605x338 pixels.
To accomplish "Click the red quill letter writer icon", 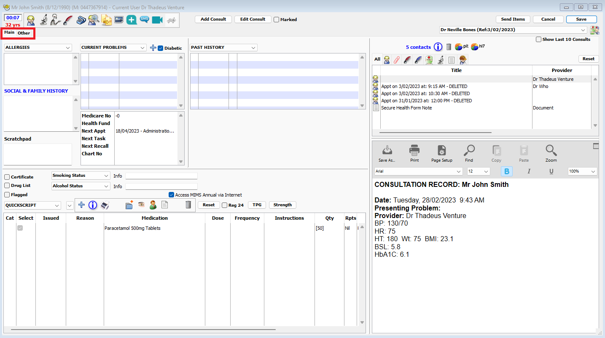I will pos(68,20).
